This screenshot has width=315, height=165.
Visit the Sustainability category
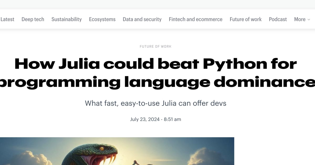pos(66,19)
